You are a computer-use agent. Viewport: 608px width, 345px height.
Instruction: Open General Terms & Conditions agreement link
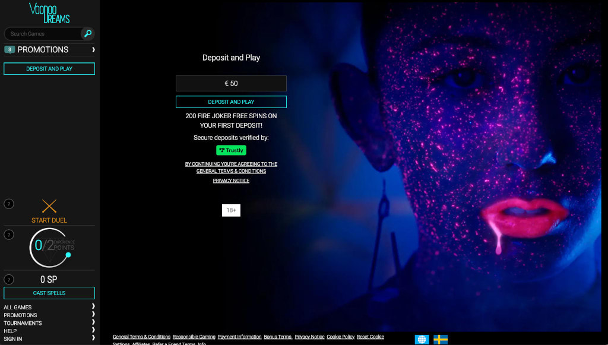(231, 167)
